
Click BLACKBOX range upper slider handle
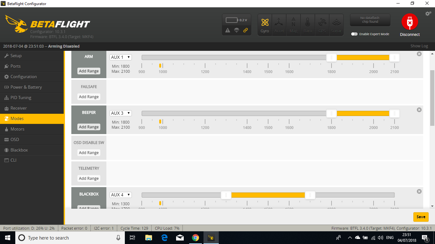(x=310, y=195)
